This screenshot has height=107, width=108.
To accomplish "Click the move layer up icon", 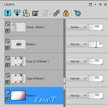I will 8,13.
